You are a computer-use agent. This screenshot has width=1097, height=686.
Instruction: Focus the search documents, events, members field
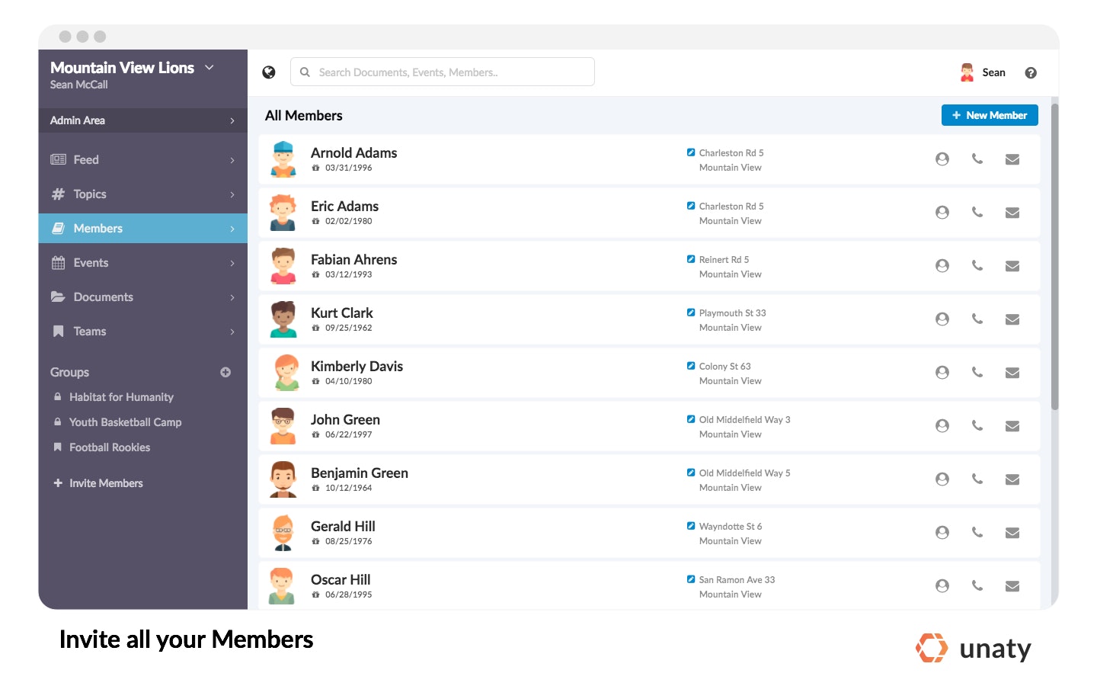coord(443,72)
